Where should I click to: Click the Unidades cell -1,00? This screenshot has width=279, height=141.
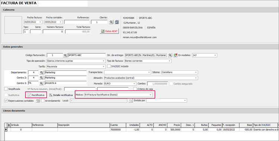click(x=133, y=130)
